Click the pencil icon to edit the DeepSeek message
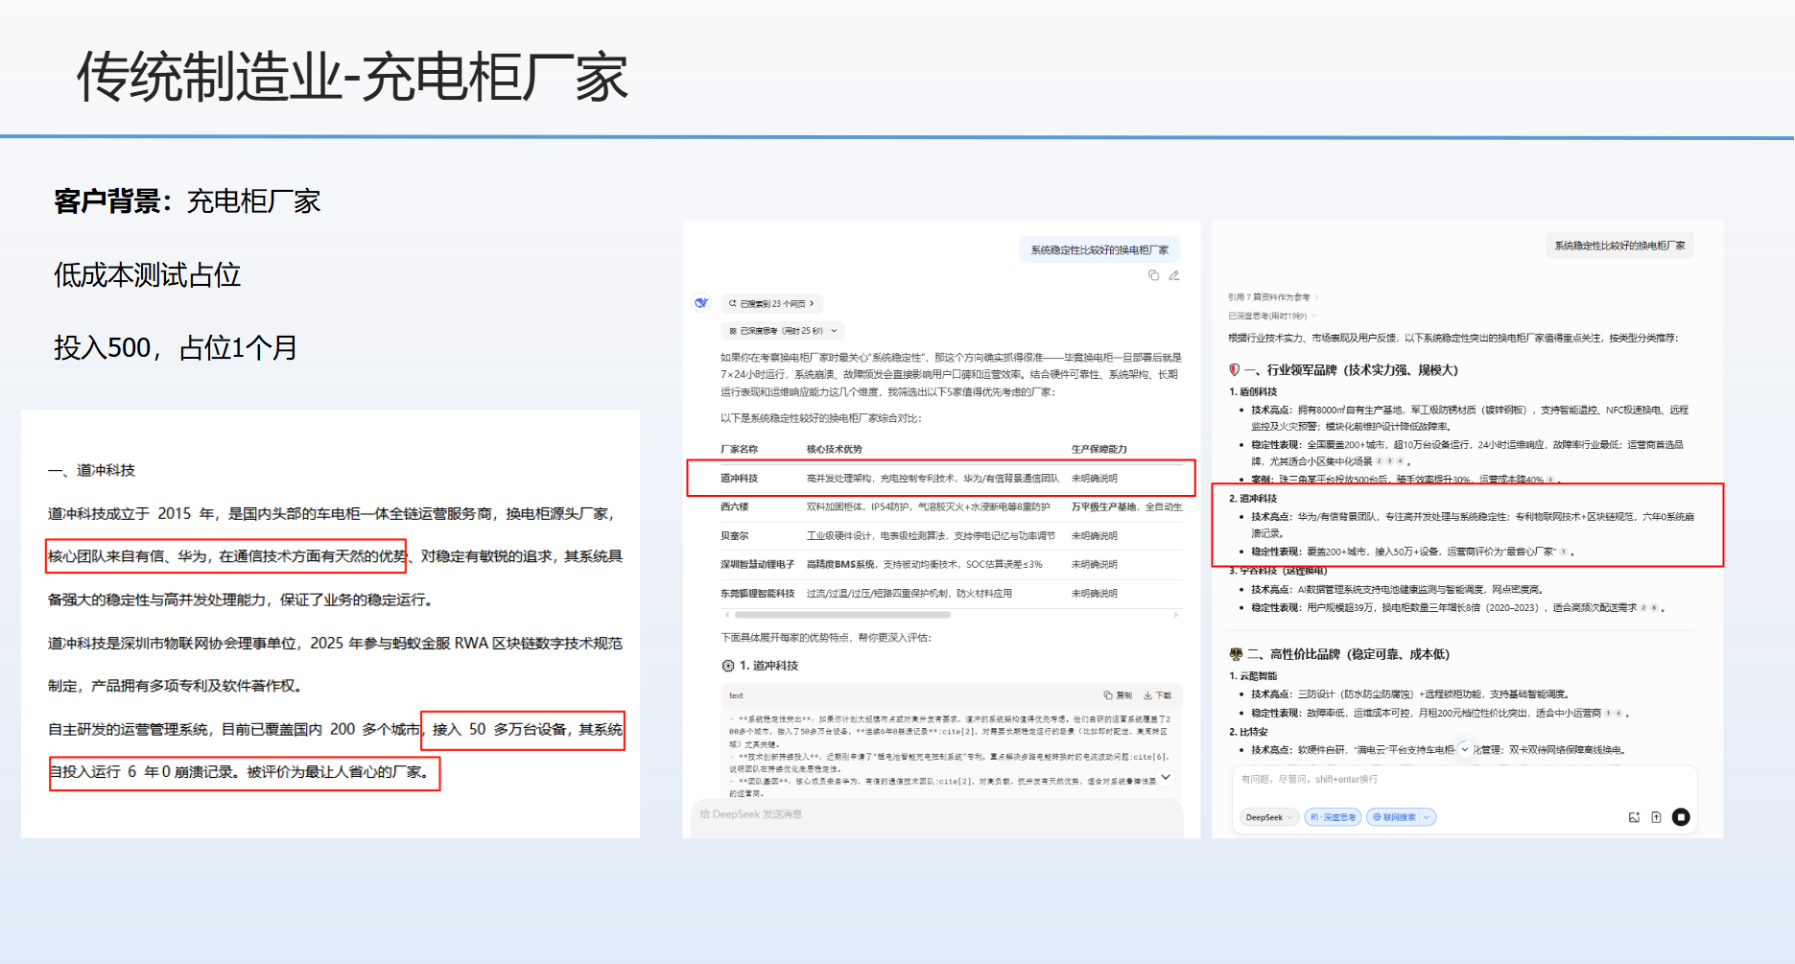Screen dimensions: 1795x964 [1173, 275]
